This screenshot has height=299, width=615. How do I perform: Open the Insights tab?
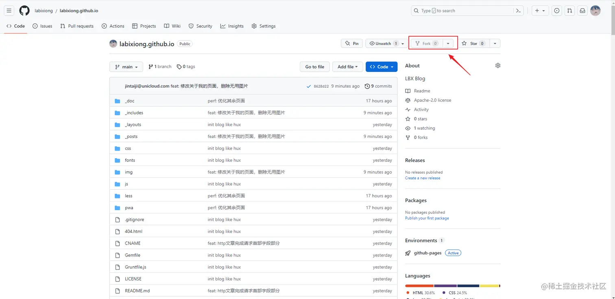pos(232,26)
